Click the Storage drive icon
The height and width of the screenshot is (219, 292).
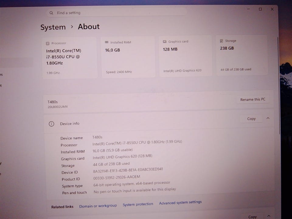(221, 41)
